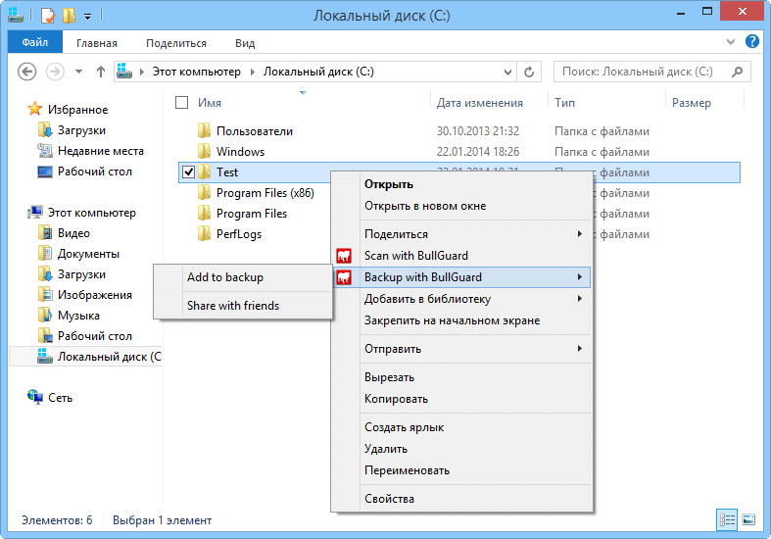Open the quick access toolbar customize arrow
The image size is (771, 539).
pos(87,17)
